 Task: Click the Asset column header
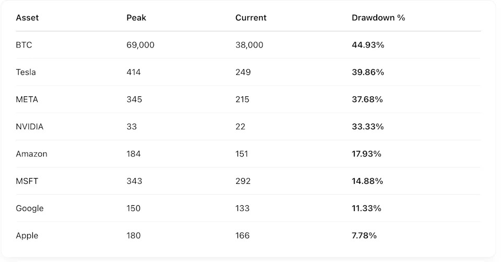pyautogui.click(x=27, y=18)
